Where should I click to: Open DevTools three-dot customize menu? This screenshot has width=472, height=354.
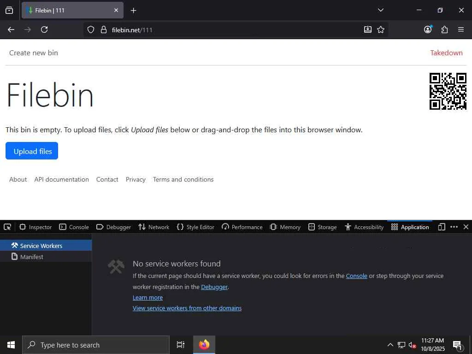coord(454,227)
